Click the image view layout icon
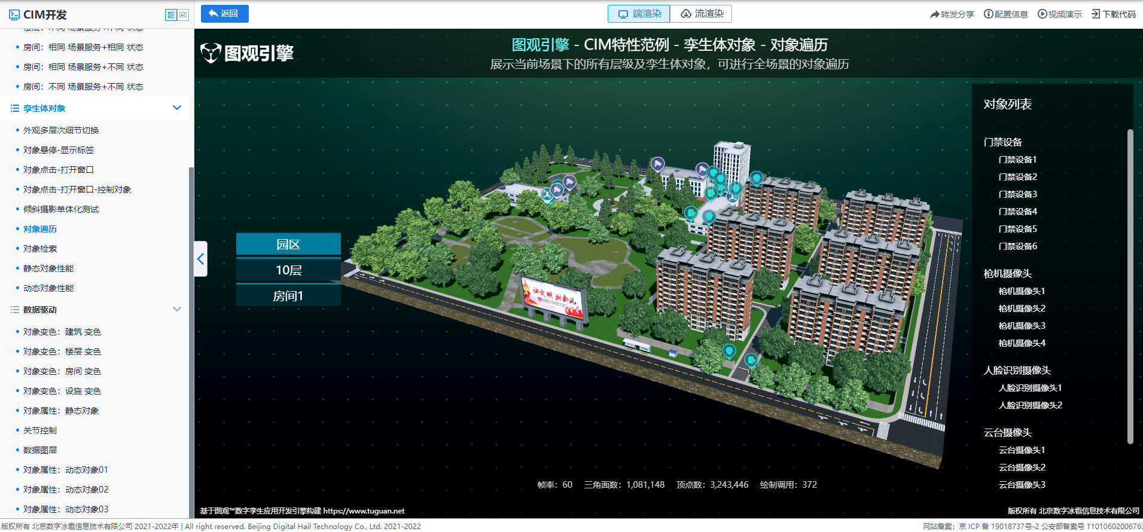 pyautogui.click(x=183, y=15)
